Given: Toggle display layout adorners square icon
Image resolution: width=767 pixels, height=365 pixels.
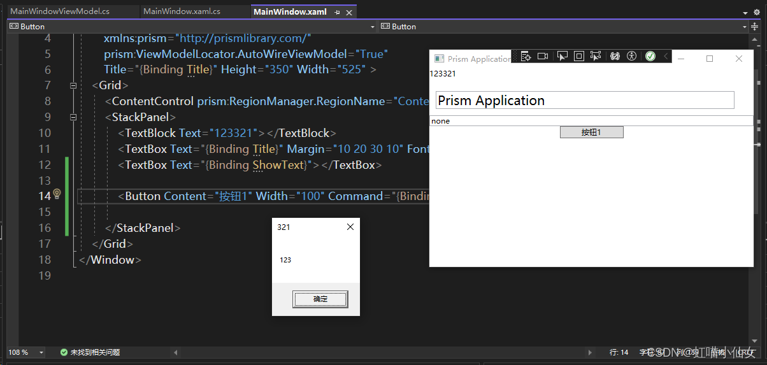Looking at the screenshot, I should [x=579, y=57].
